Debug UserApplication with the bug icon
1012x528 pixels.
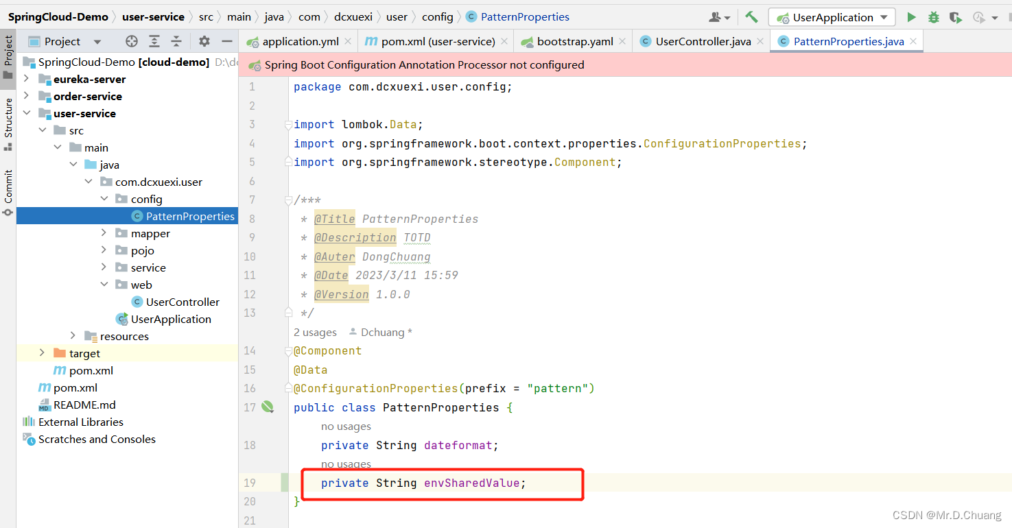click(x=933, y=17)
